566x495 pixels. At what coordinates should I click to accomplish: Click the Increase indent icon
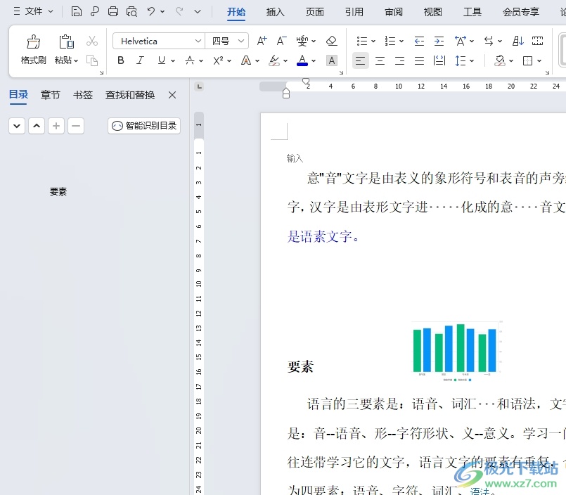point(439,41)
